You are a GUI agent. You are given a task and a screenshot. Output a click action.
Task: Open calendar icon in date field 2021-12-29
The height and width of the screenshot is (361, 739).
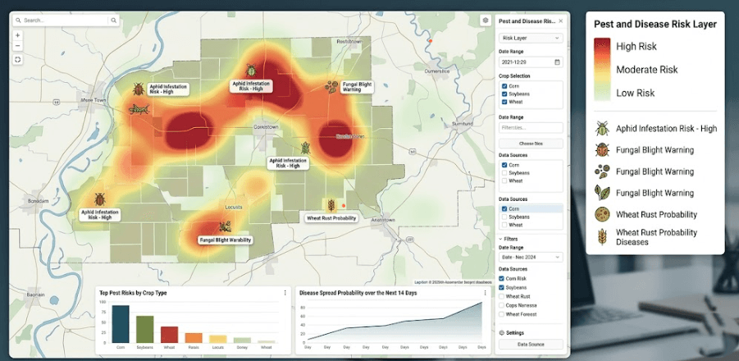pos(557,62)
